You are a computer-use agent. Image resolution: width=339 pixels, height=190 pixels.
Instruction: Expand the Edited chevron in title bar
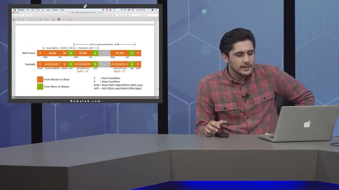(103, 12)
